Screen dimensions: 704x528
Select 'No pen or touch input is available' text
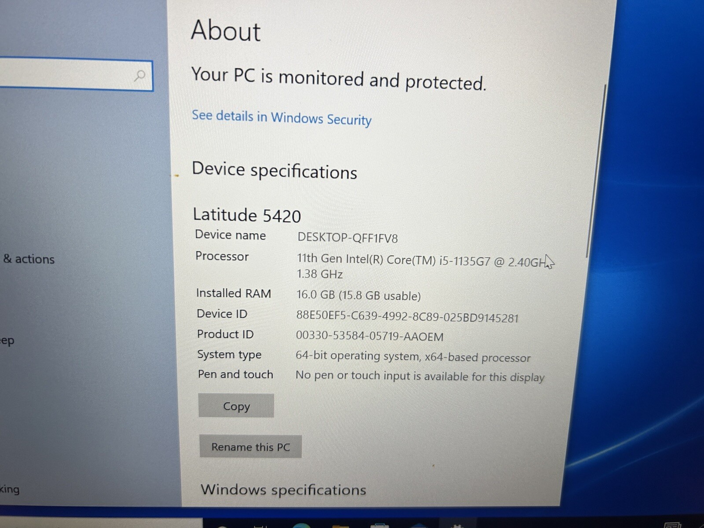coord(382,376)
